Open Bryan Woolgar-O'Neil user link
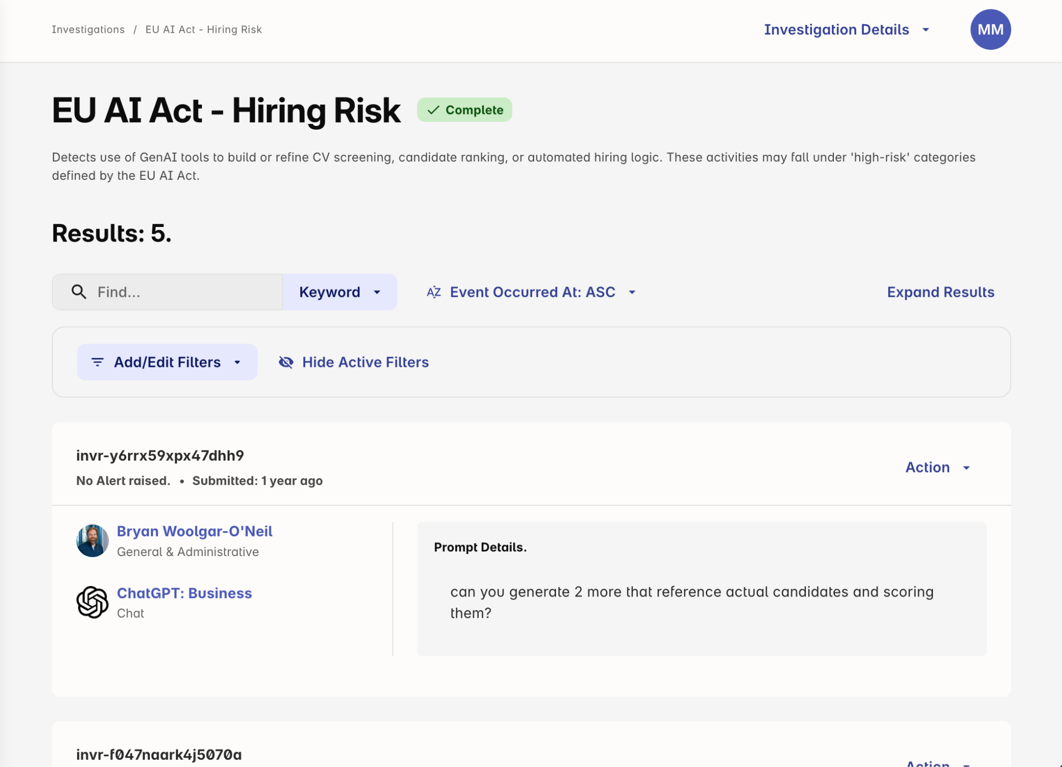This screenshot has height=767, width=1062. [x=194, y=531]
